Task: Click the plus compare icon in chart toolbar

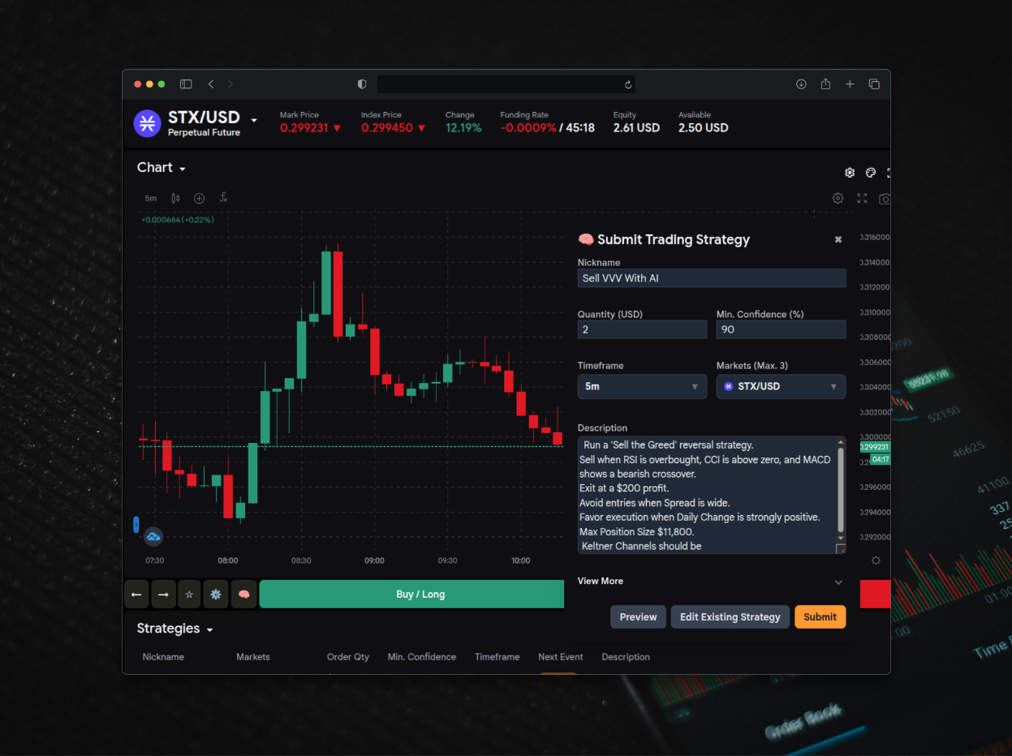Action: point(199,198)
